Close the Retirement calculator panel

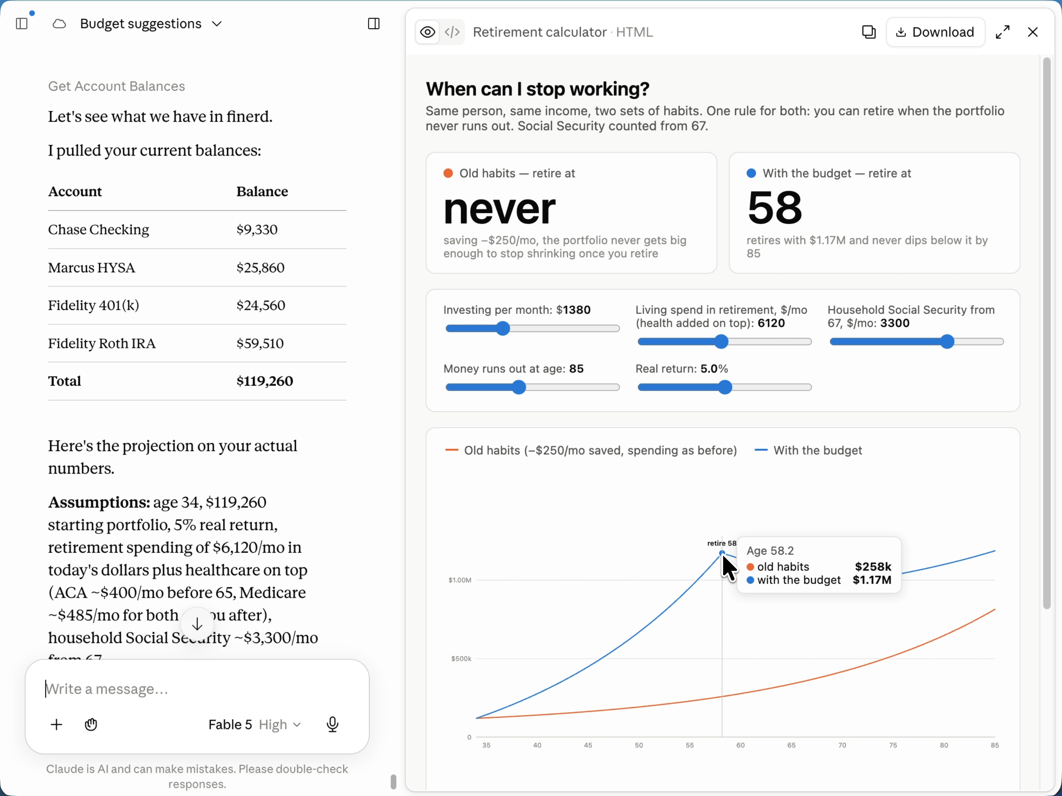pos(1033,32)
